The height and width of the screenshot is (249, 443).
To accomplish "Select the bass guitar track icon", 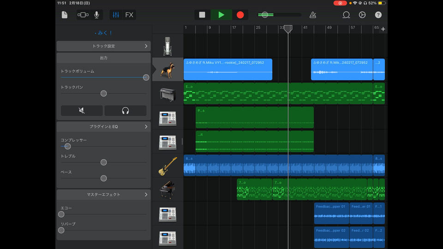I will click(x=168, y=166).
